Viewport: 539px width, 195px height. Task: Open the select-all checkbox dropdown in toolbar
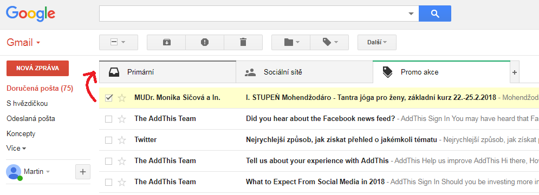[x=119, y=42]
